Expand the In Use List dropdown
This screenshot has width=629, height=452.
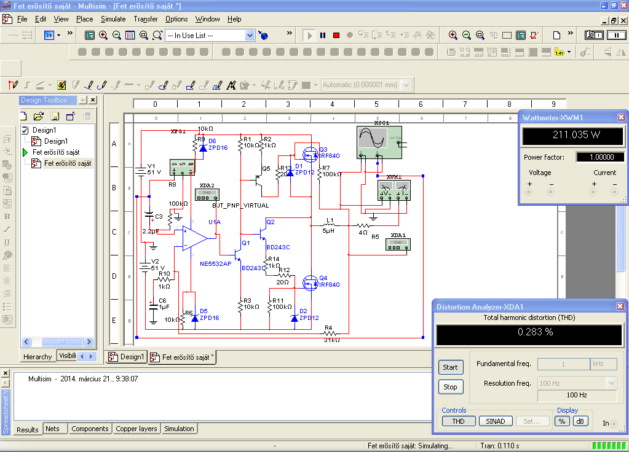pos(250,36)
